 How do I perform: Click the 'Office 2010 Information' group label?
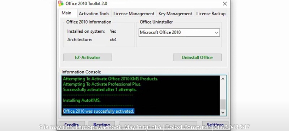(x=89, y=22)
